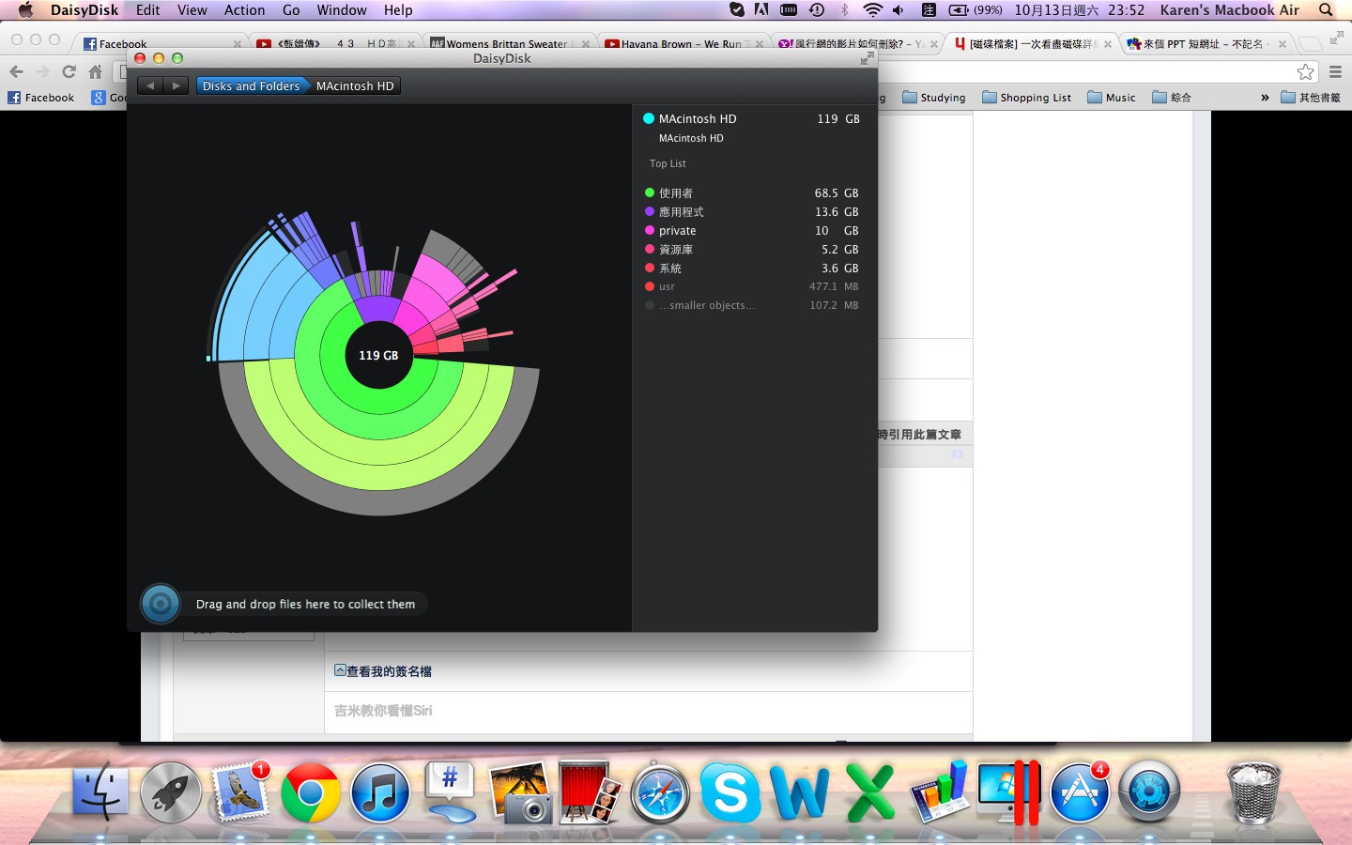The width and height of the screenshot is (1352, 845).
Task: Click Chrome home button
Action: click(x=95, y=71)
